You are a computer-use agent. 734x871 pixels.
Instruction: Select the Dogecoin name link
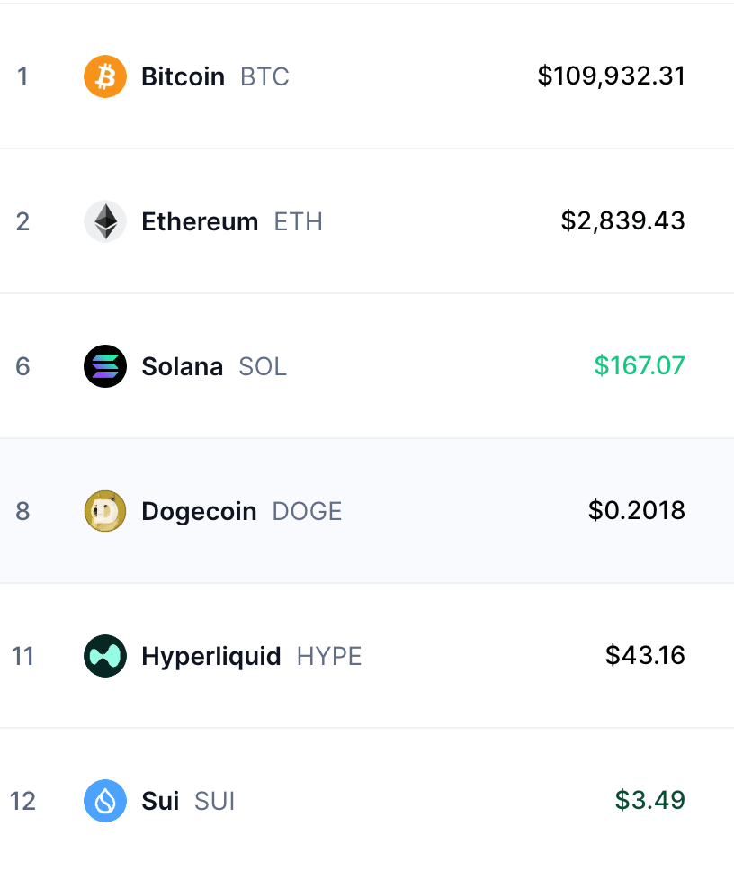[200, 512]
